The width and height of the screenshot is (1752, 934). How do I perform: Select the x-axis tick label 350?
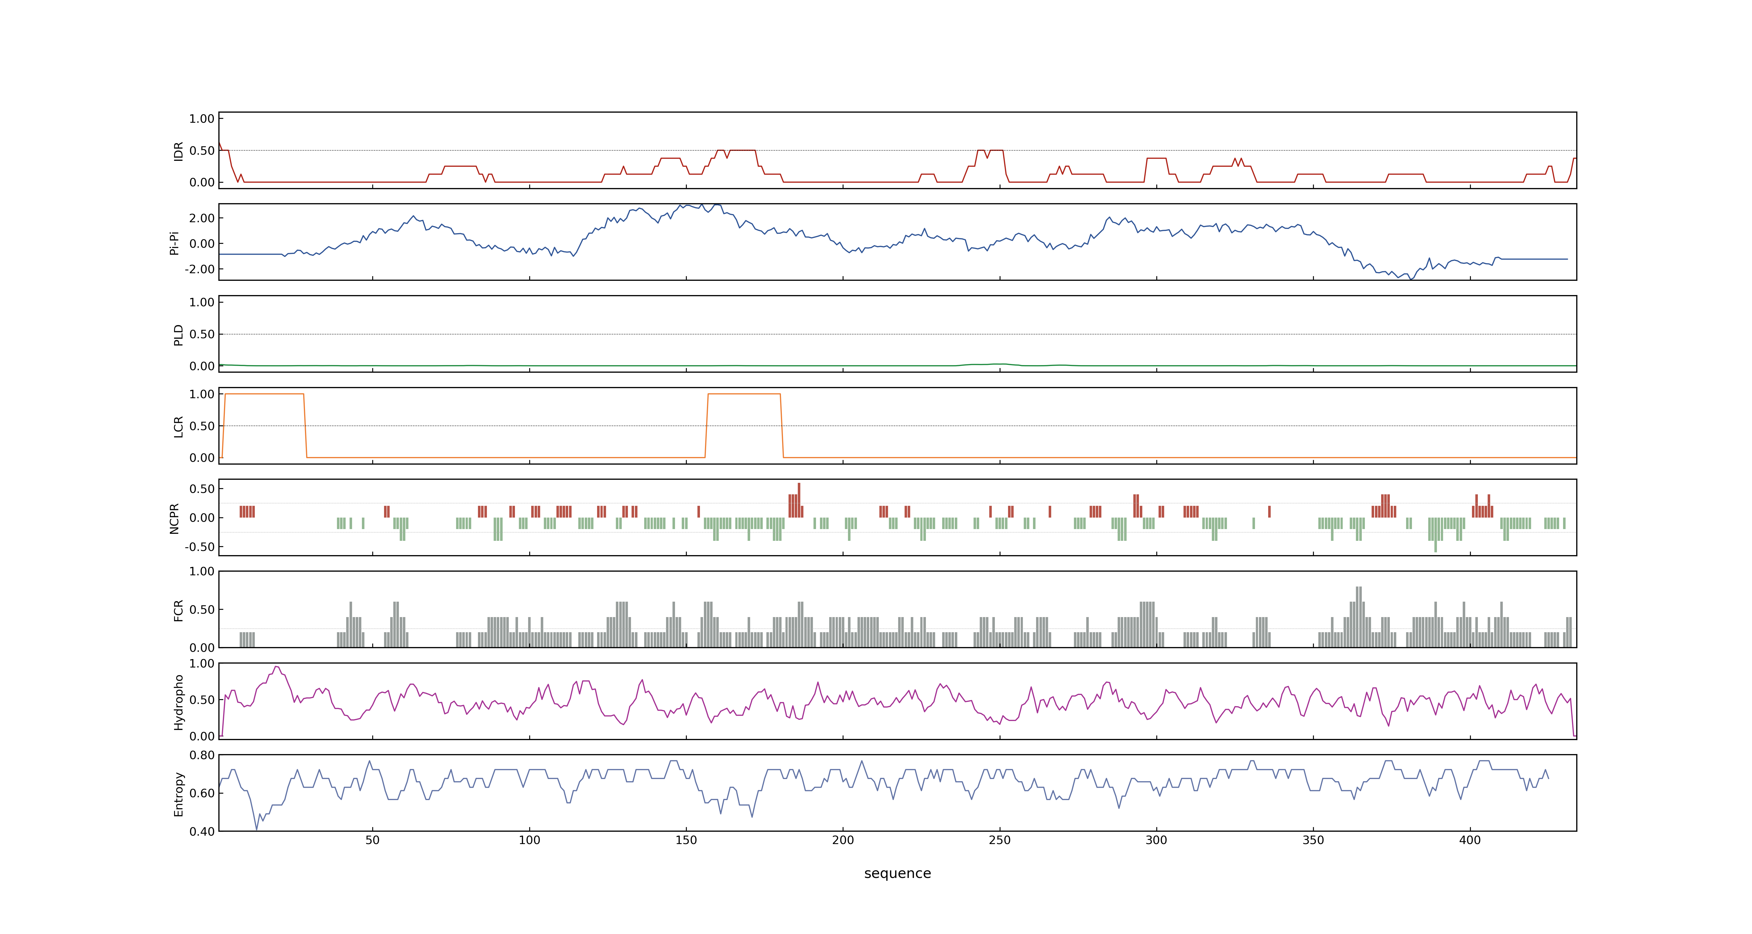click(1313, 840)
